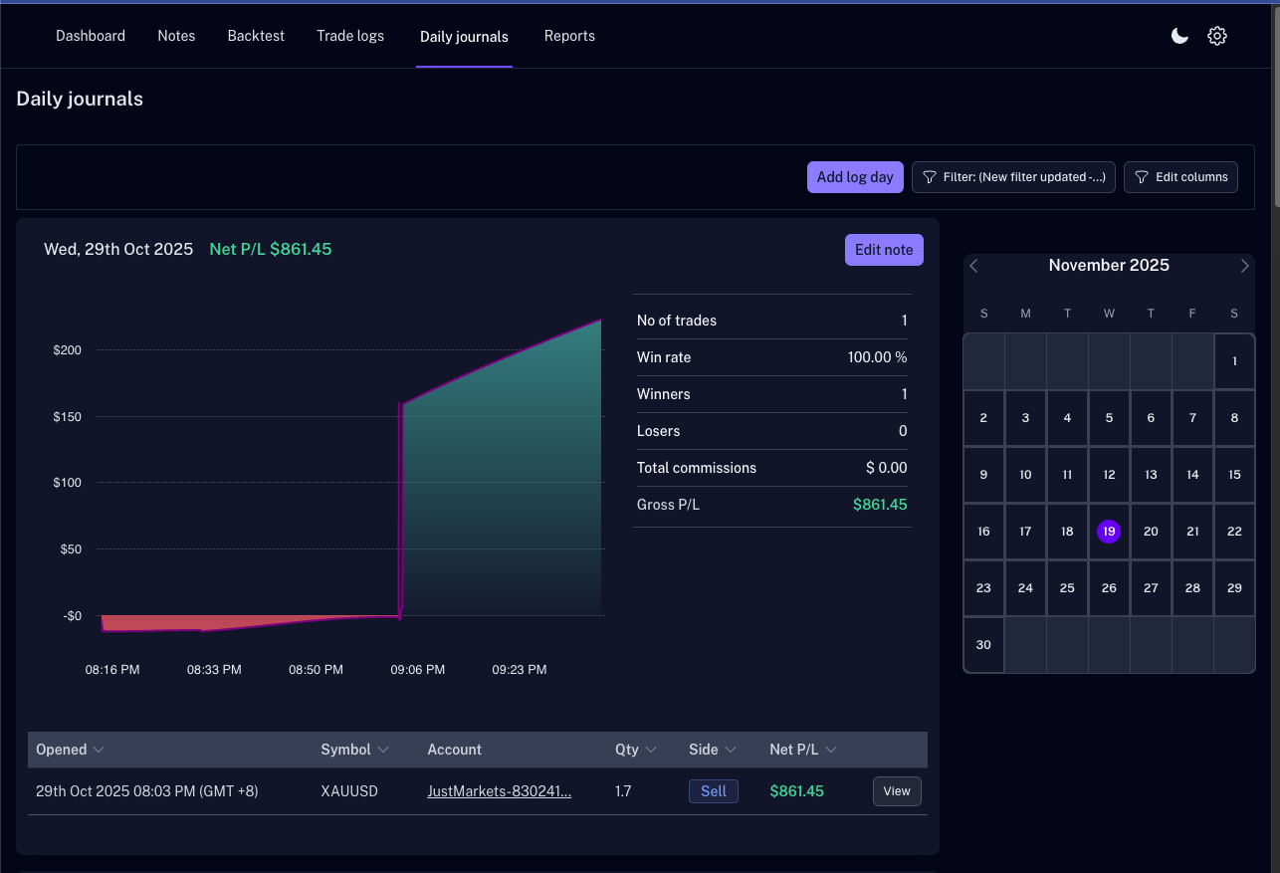
Task: Select highlighted date 19 in calendar
Action: coord(1109,532)
